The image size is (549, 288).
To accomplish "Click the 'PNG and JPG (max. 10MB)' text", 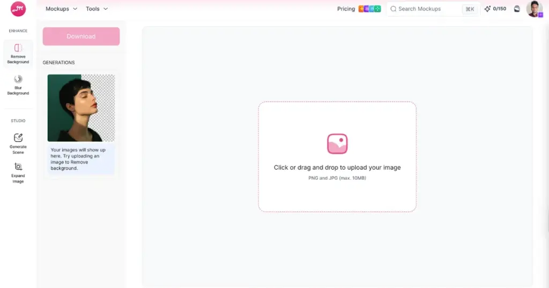I will (337, 178).
